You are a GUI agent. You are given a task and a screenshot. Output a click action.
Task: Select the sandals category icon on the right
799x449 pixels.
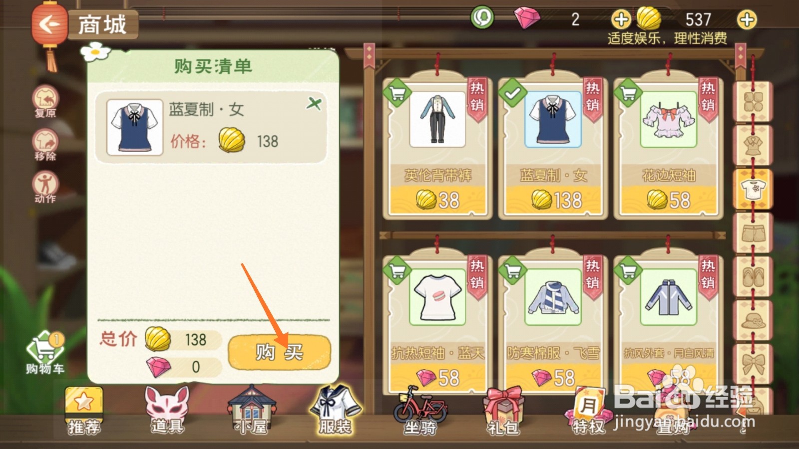[753, 276]
